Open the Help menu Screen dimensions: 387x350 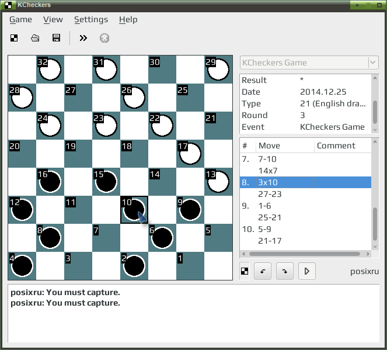coord(128,19)
